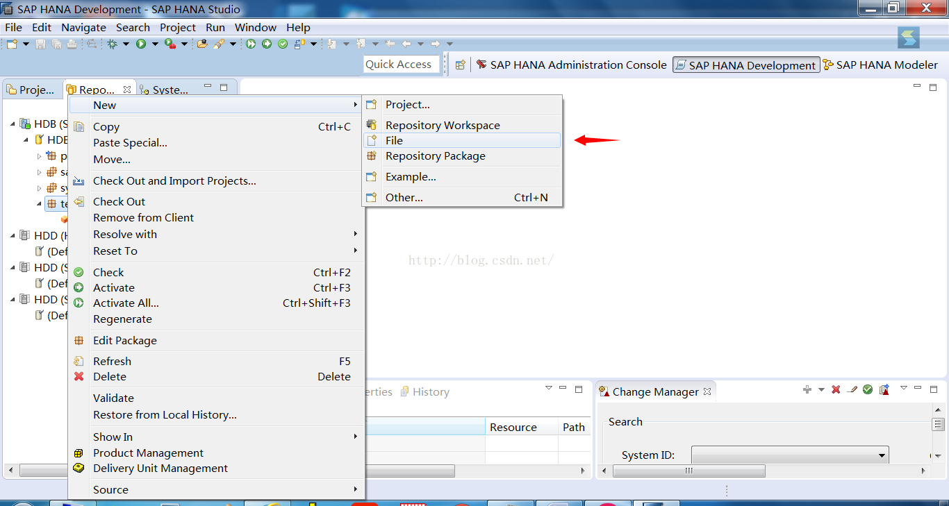Click the Run toolbar icon
Screen dimensions: 949x506
[140, 44]
